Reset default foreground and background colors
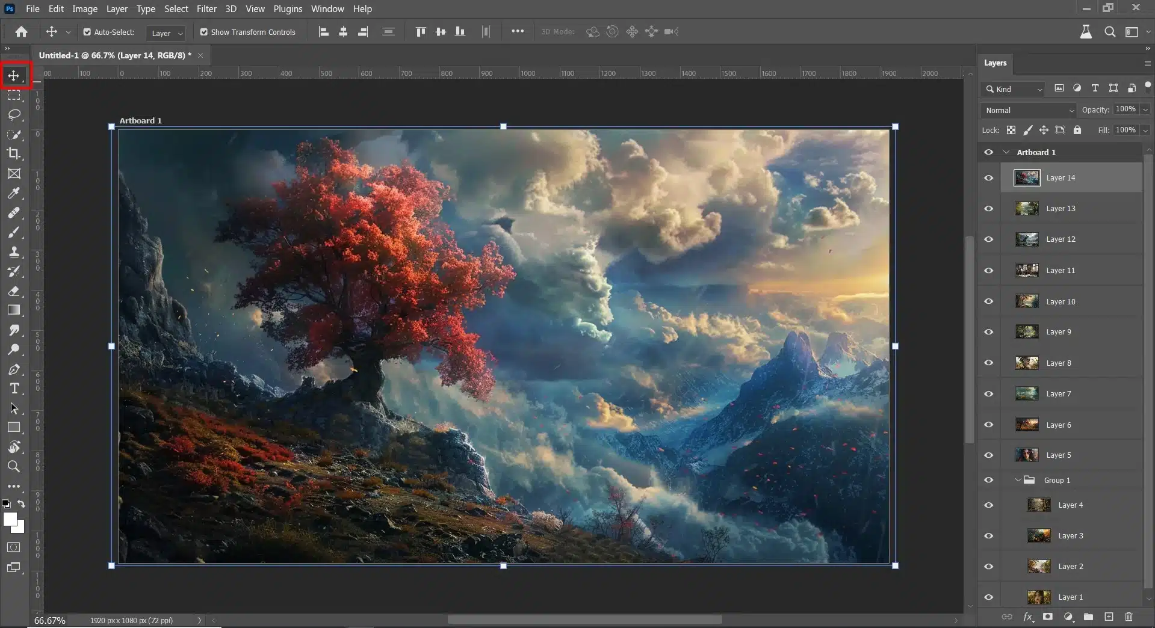This screenshot has height=628, width=1155. click(x=6, y=504)
